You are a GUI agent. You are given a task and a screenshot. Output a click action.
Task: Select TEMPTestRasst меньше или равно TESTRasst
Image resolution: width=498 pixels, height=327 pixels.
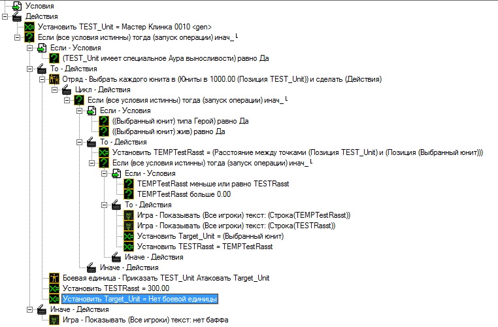point(213,184)
